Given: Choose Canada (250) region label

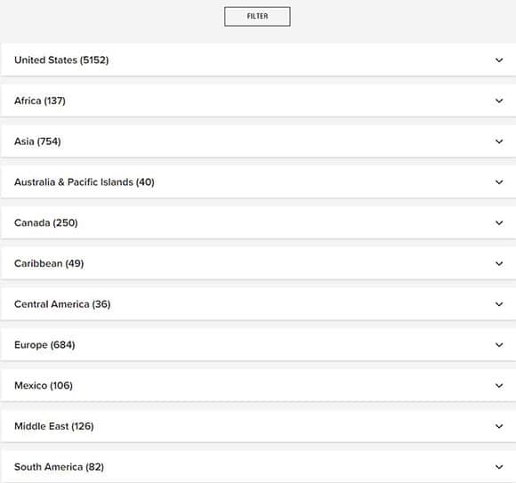Looking at the screenshot, I should (46, 222).
